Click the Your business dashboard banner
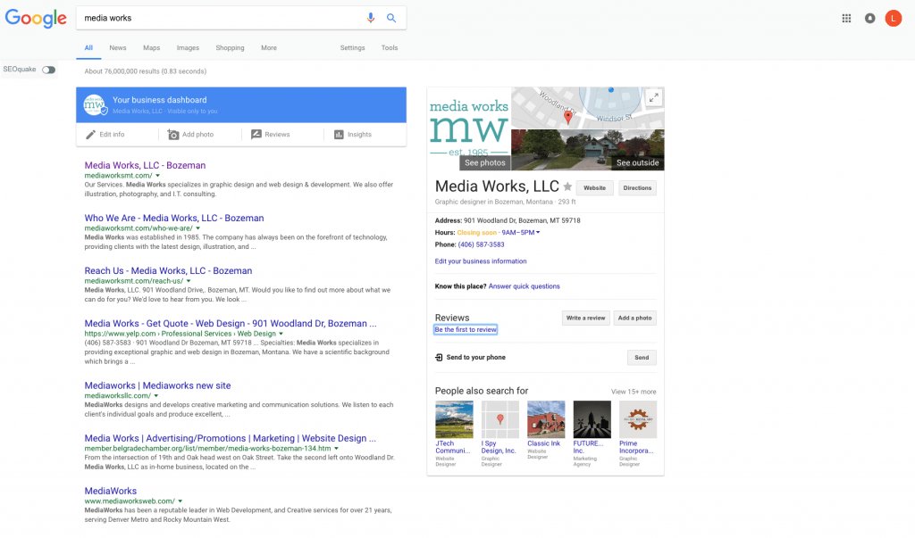Screen dimensions: 915x538 [241, 105]
